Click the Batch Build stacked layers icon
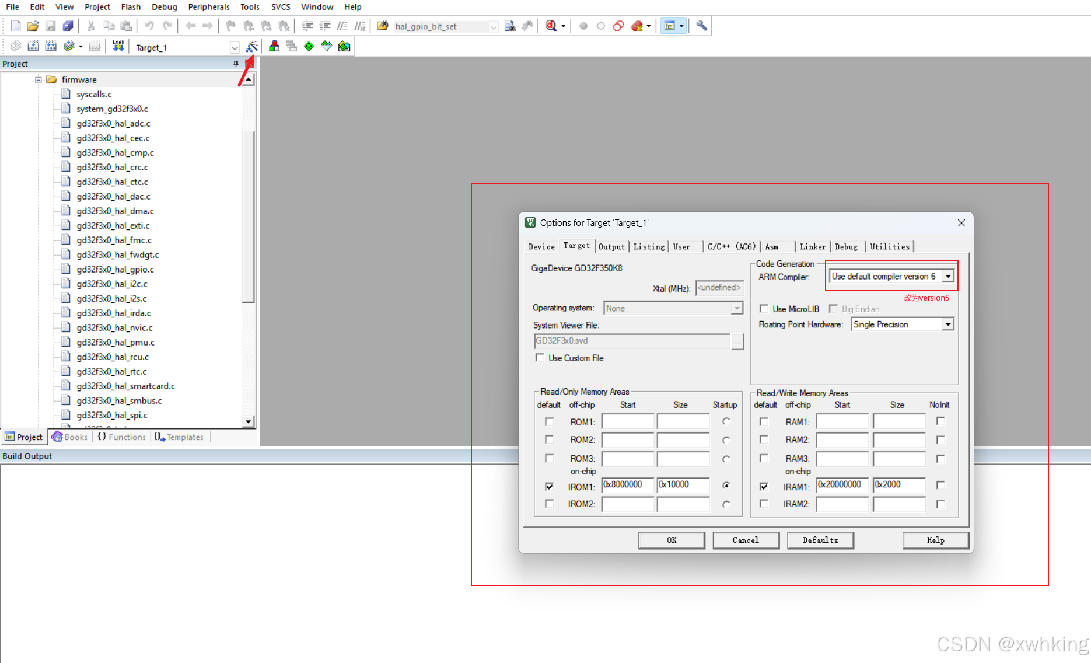The image size is (1091, 663). 69,46
